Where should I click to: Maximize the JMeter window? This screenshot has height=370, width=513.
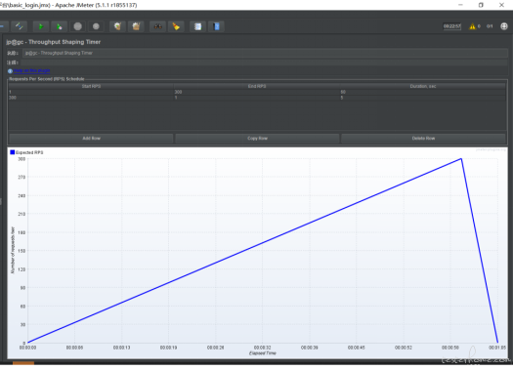pos(481,5)
